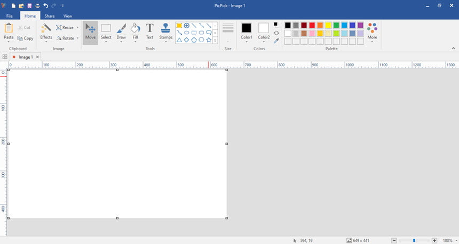The image size is (459, 244).
Task: Open the Stamps tool
Action: click(x=165, y=32)
